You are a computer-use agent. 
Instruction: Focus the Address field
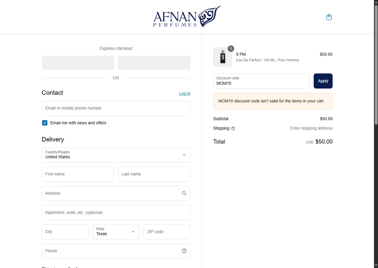point(116,193)
